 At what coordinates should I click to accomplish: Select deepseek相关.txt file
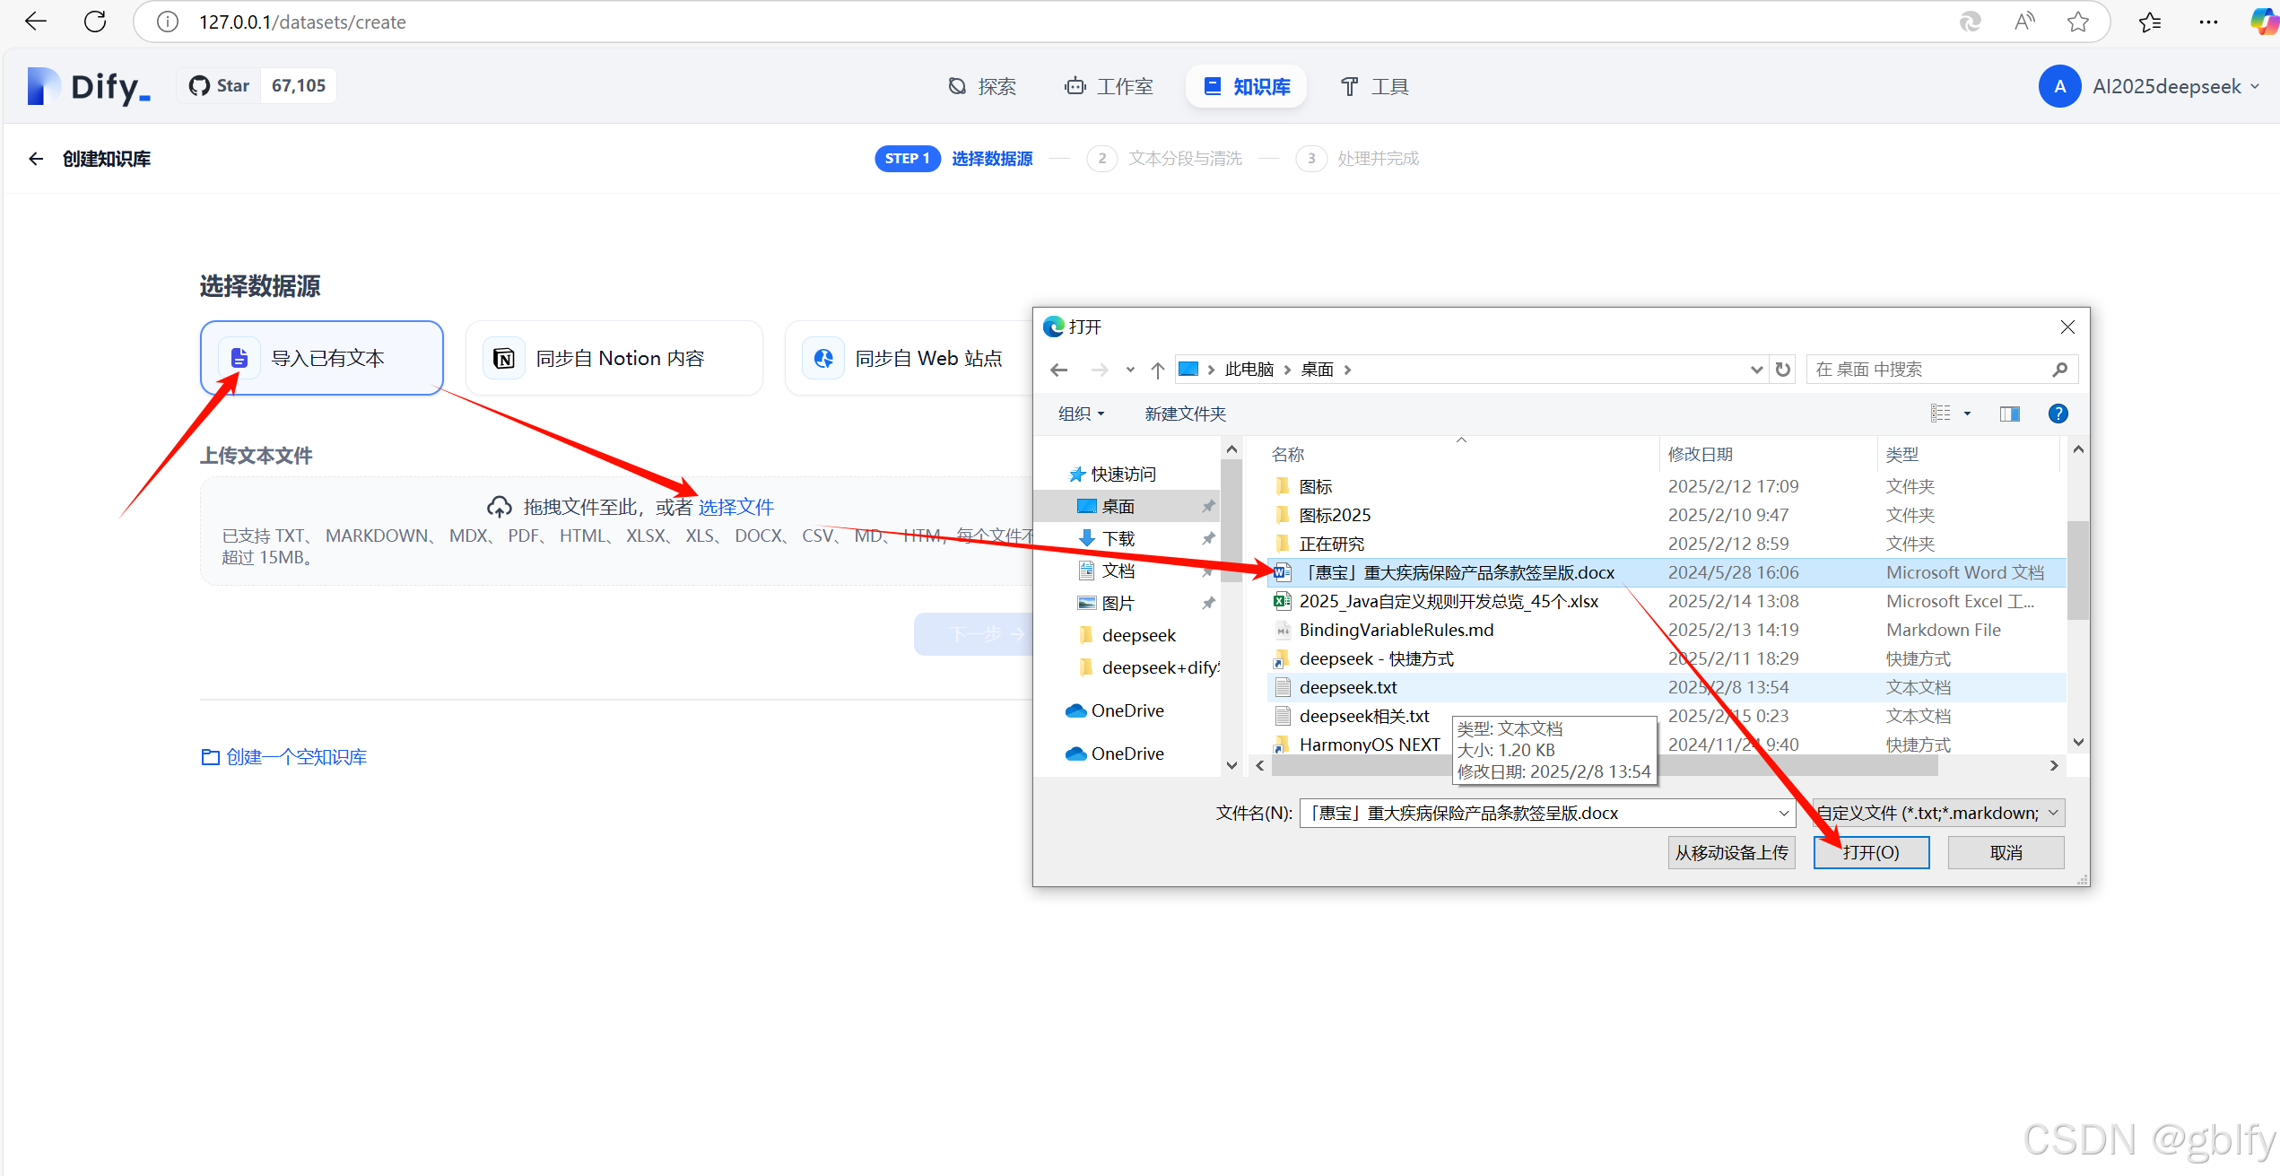pyautogui.click(x=1364, y=716)
